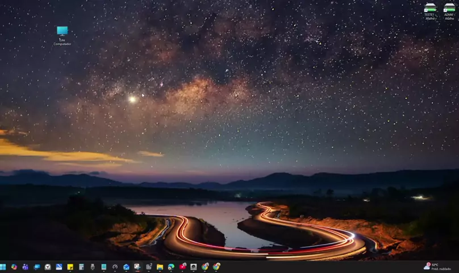The image size is (459, 273).
Task: Select the TESTE1 drive shortcut
Action: pyautogui.click(x=430, y=11)
